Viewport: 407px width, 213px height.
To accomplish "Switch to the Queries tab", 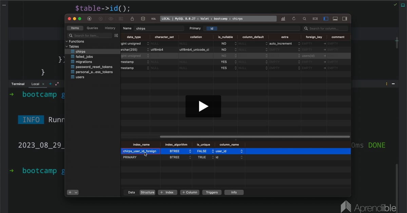I will coord(92,28).
